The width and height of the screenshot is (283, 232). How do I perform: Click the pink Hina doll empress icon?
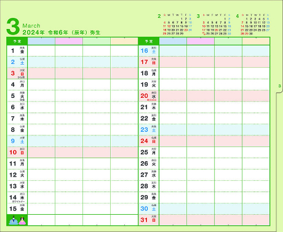(x=22, y=221)
